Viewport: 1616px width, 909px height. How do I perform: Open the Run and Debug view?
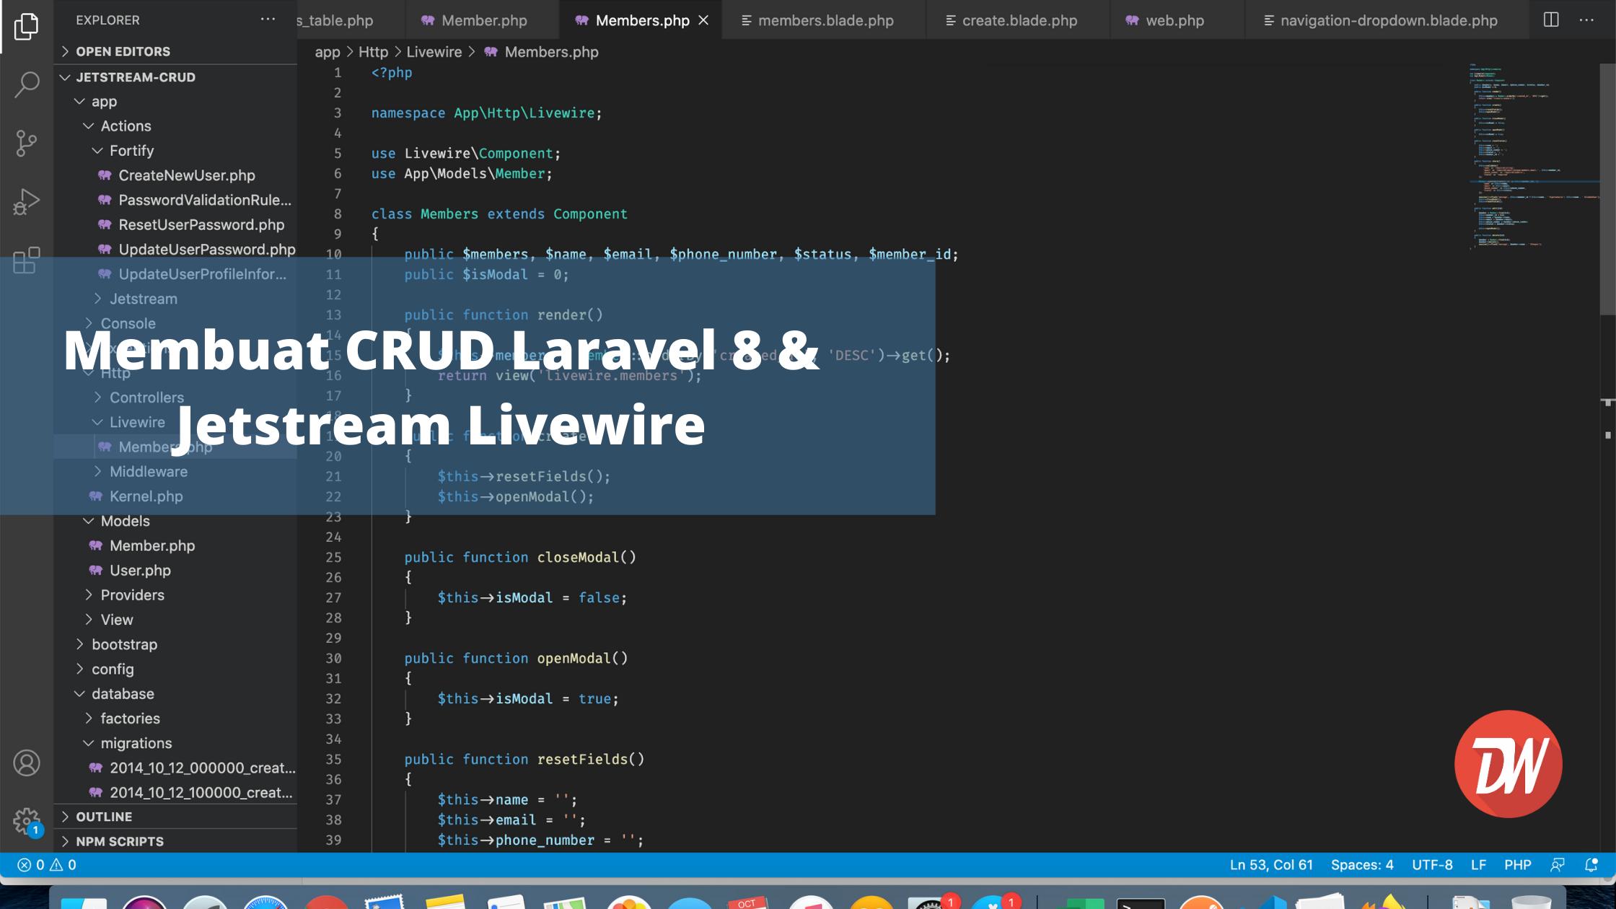click(27, 201)
